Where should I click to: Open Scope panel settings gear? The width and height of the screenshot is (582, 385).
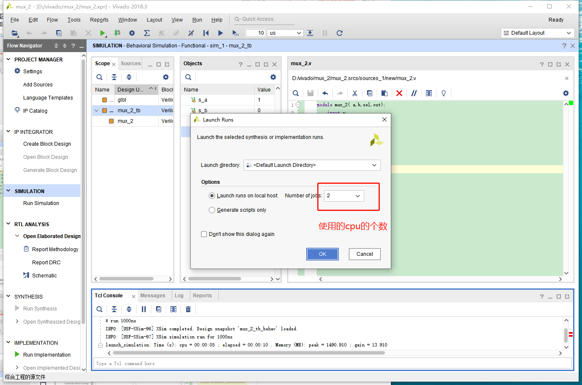(166, 77)
